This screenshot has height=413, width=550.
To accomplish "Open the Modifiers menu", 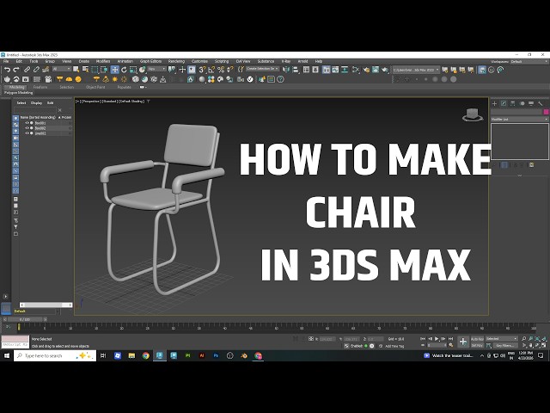I will coord(103,61).
